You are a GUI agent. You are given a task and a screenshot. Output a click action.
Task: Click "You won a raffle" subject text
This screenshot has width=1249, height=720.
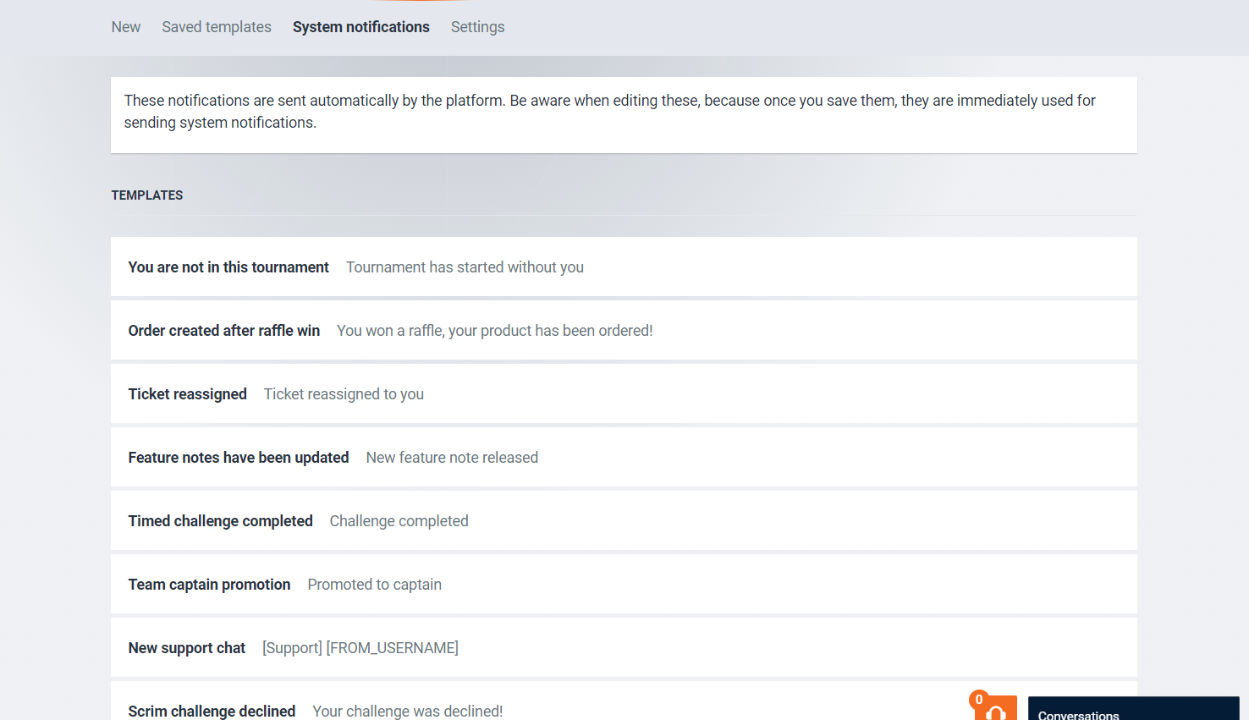(x=494, y=331)
